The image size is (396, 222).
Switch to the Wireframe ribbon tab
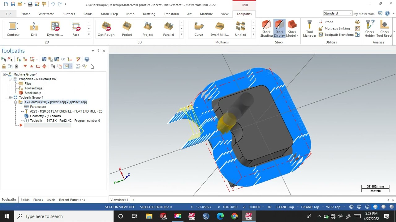pyautogui.click(x=46, y=14)
